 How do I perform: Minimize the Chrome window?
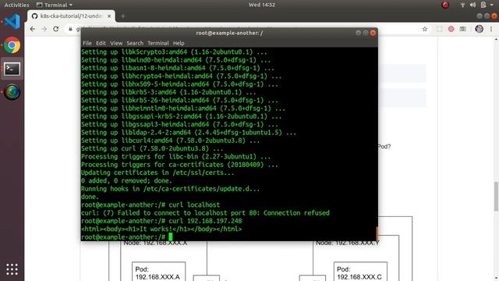pos(480,16)
